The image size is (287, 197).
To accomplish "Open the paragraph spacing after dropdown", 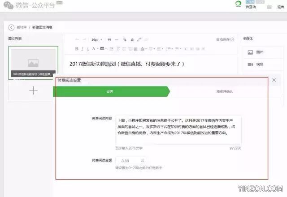I will [152, 49].
